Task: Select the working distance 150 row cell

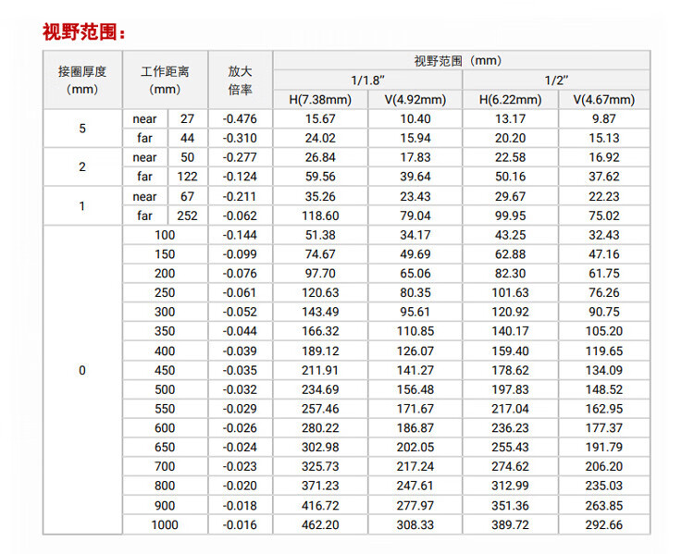Action: (x=165, y=254)
